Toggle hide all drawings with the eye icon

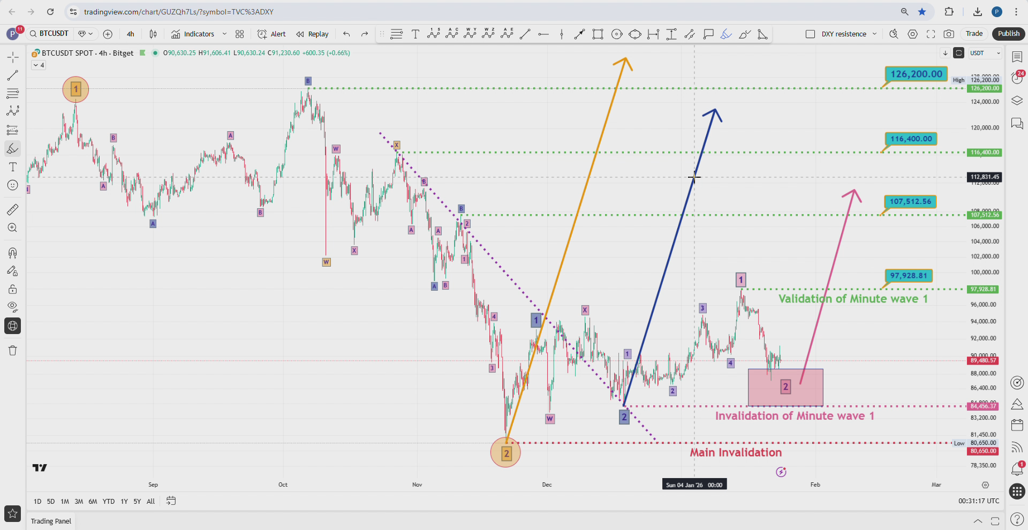(x=12, y=307)
